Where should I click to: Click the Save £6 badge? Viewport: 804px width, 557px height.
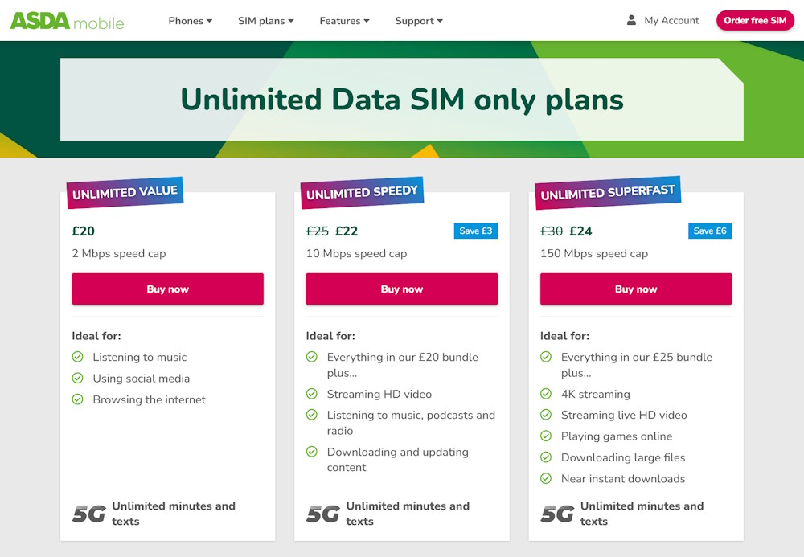coord(710,231)
